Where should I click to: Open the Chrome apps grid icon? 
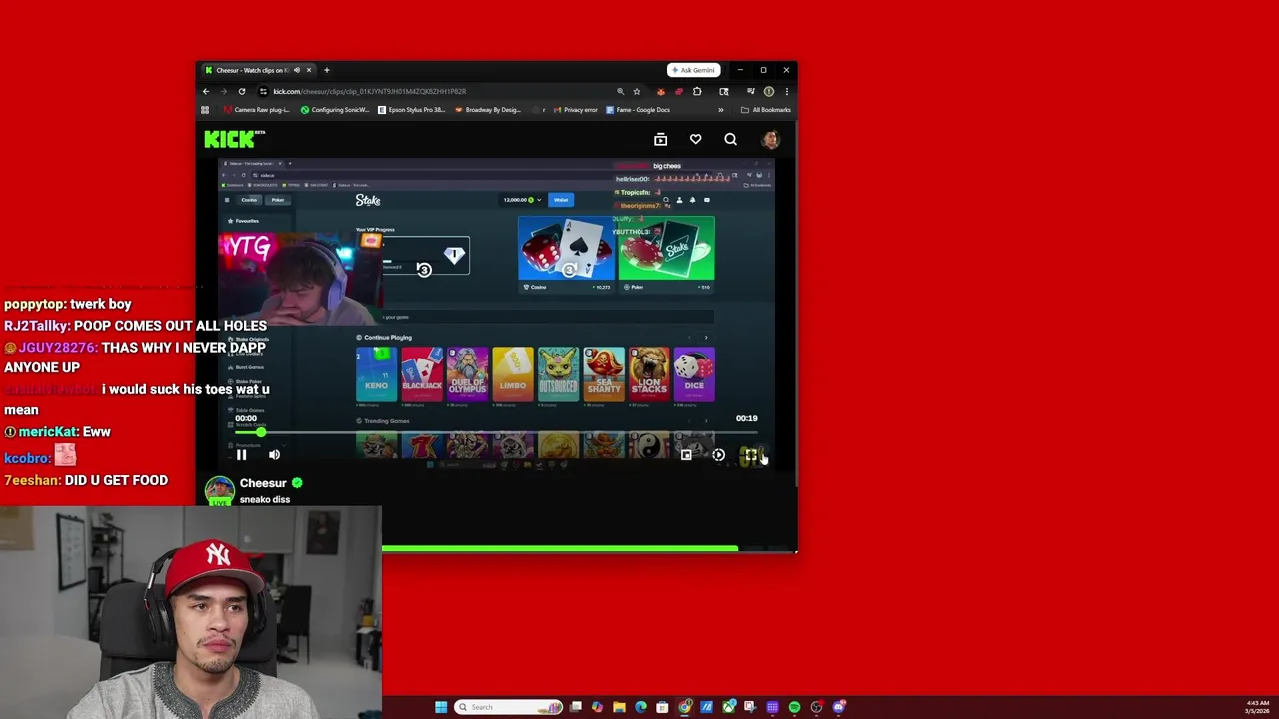click(206, 110)
